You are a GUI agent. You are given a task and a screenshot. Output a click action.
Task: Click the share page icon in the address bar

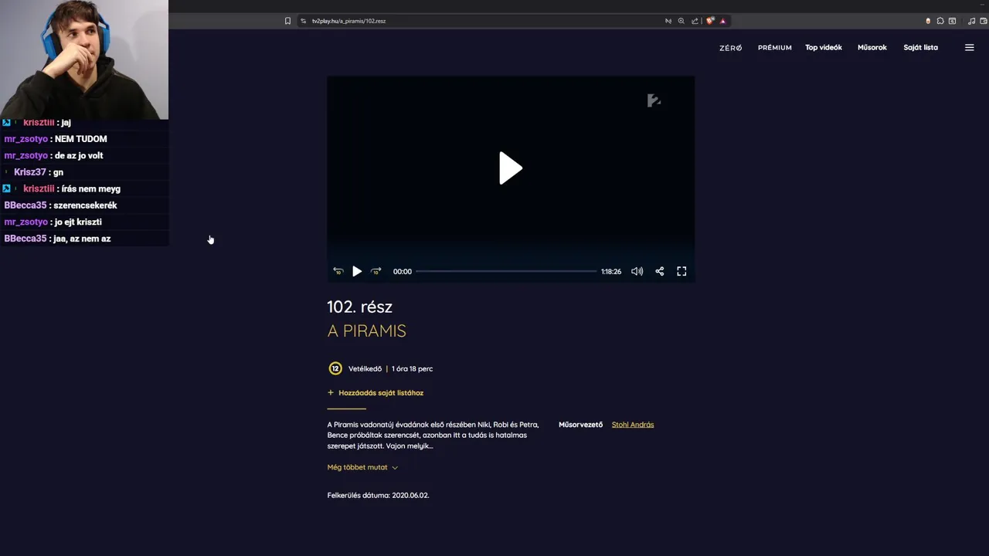point(695,21)
